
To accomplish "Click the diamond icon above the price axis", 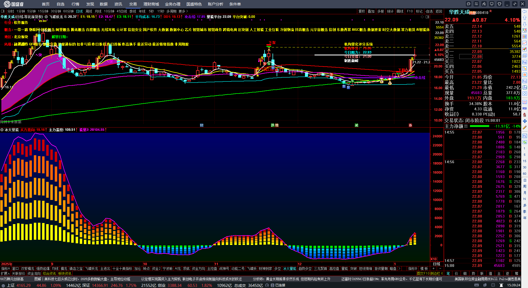I will [x=422, y=17].
